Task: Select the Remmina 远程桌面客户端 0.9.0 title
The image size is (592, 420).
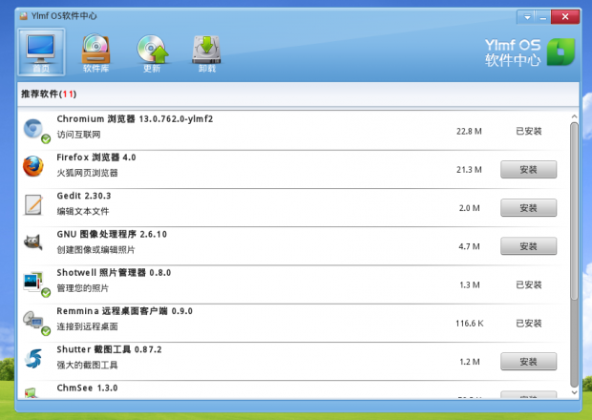Action: click(124, 311)
